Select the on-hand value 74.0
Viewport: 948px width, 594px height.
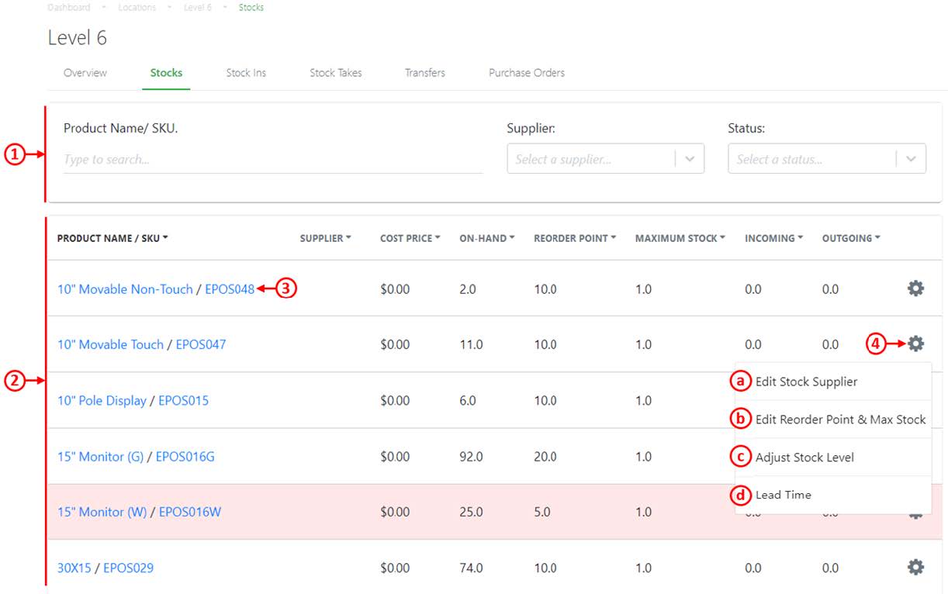point(471,568)
